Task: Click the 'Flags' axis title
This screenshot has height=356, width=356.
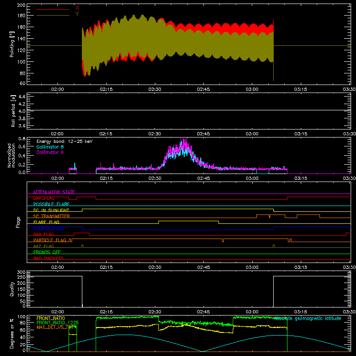Action: click(18, 222)
